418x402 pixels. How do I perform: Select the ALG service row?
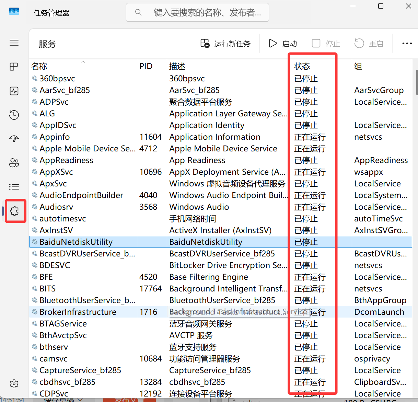tap(220, 114)
